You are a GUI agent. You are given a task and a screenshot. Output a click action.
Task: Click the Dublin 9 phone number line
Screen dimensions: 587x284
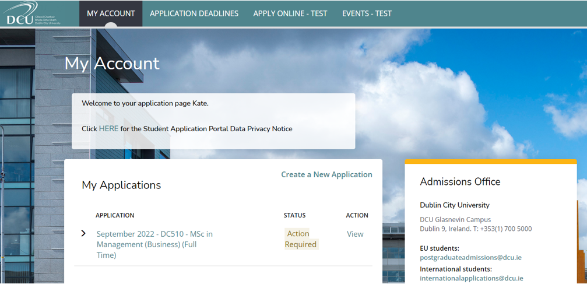point(476,229)
